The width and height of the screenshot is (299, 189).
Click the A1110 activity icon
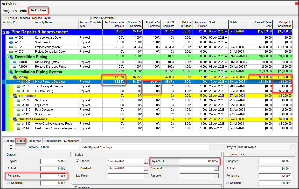(18, 110)
